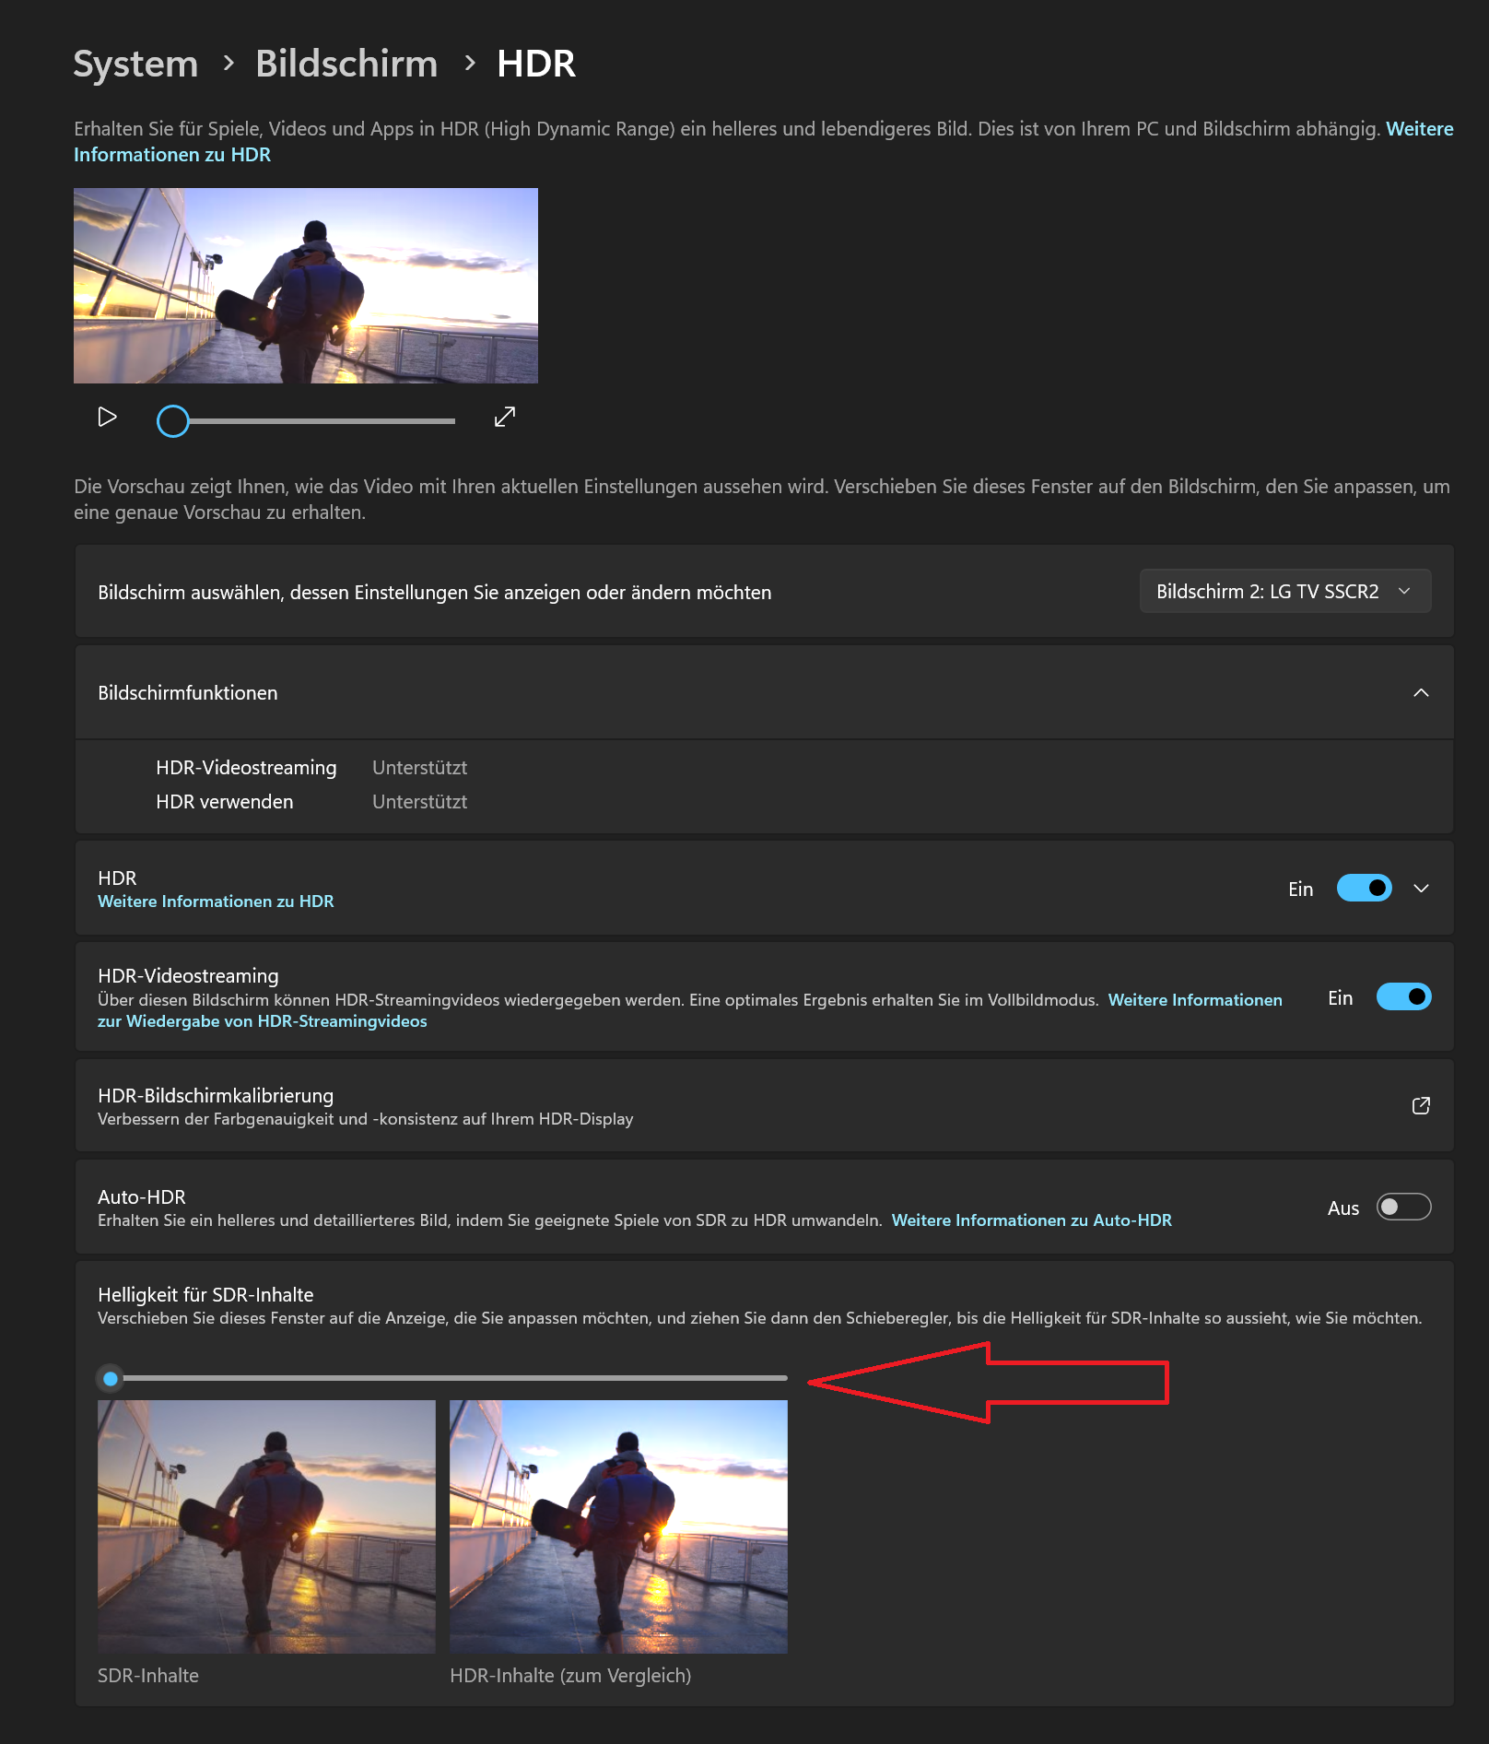The width and height of the screenshot is (1489, 1744).
Task: Click the chevron next to the HDR toggle
Action: 1421,888
